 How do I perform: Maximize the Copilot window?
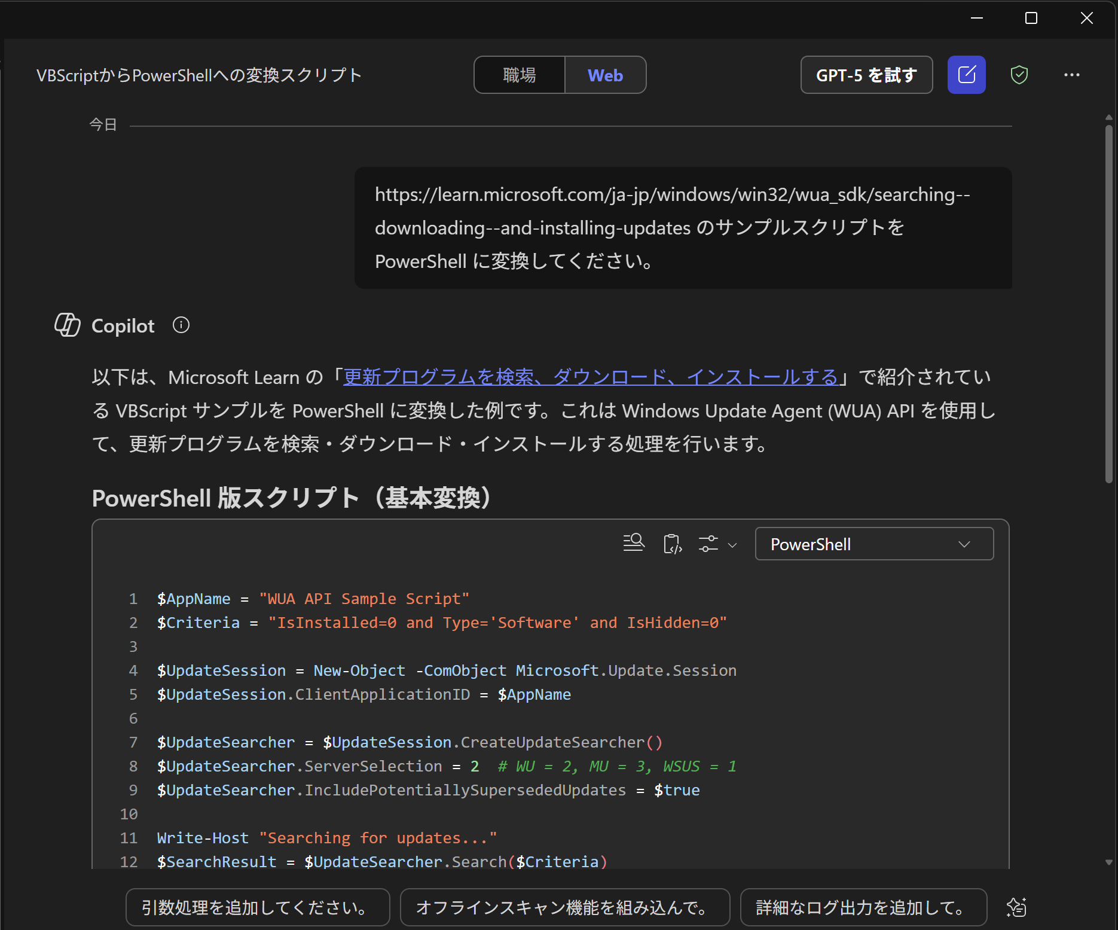[x=1031, y=18]
